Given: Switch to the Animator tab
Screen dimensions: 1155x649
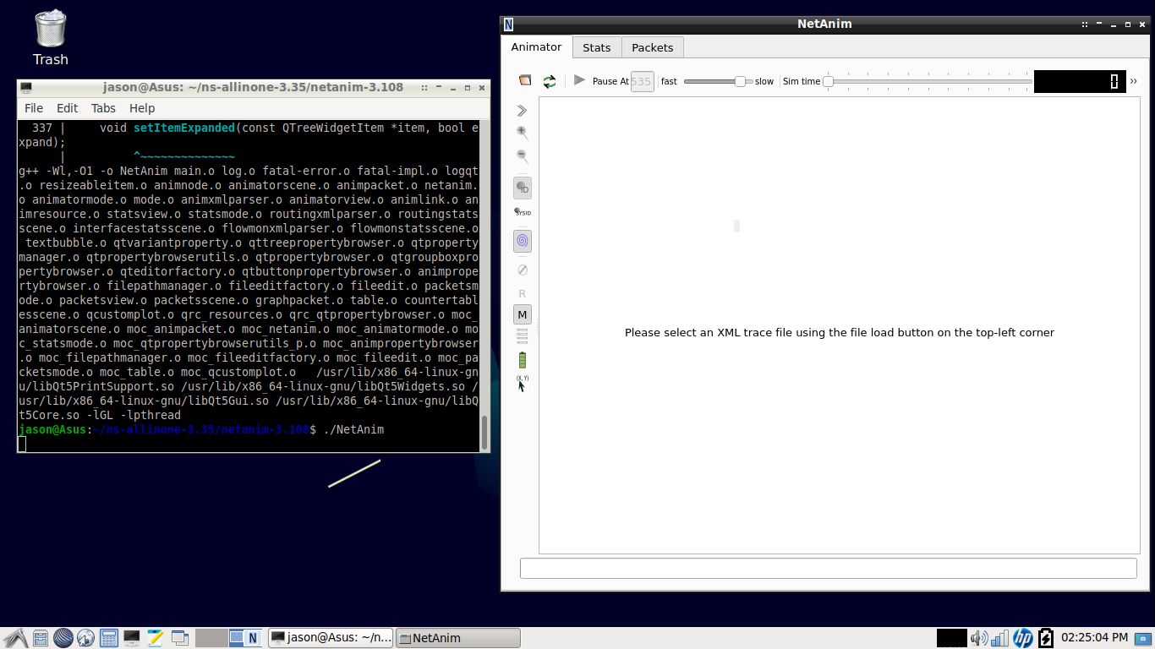Looking at the screenshot, I should pyautogui.click(x=536, y=47).
